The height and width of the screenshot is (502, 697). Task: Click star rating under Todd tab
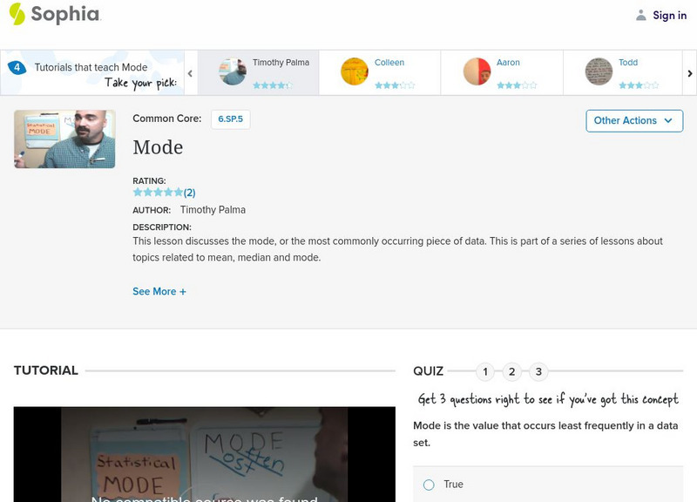click(x=639, y=85)
